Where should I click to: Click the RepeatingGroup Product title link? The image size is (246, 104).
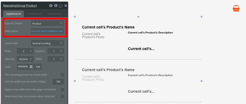pos(20,6)
